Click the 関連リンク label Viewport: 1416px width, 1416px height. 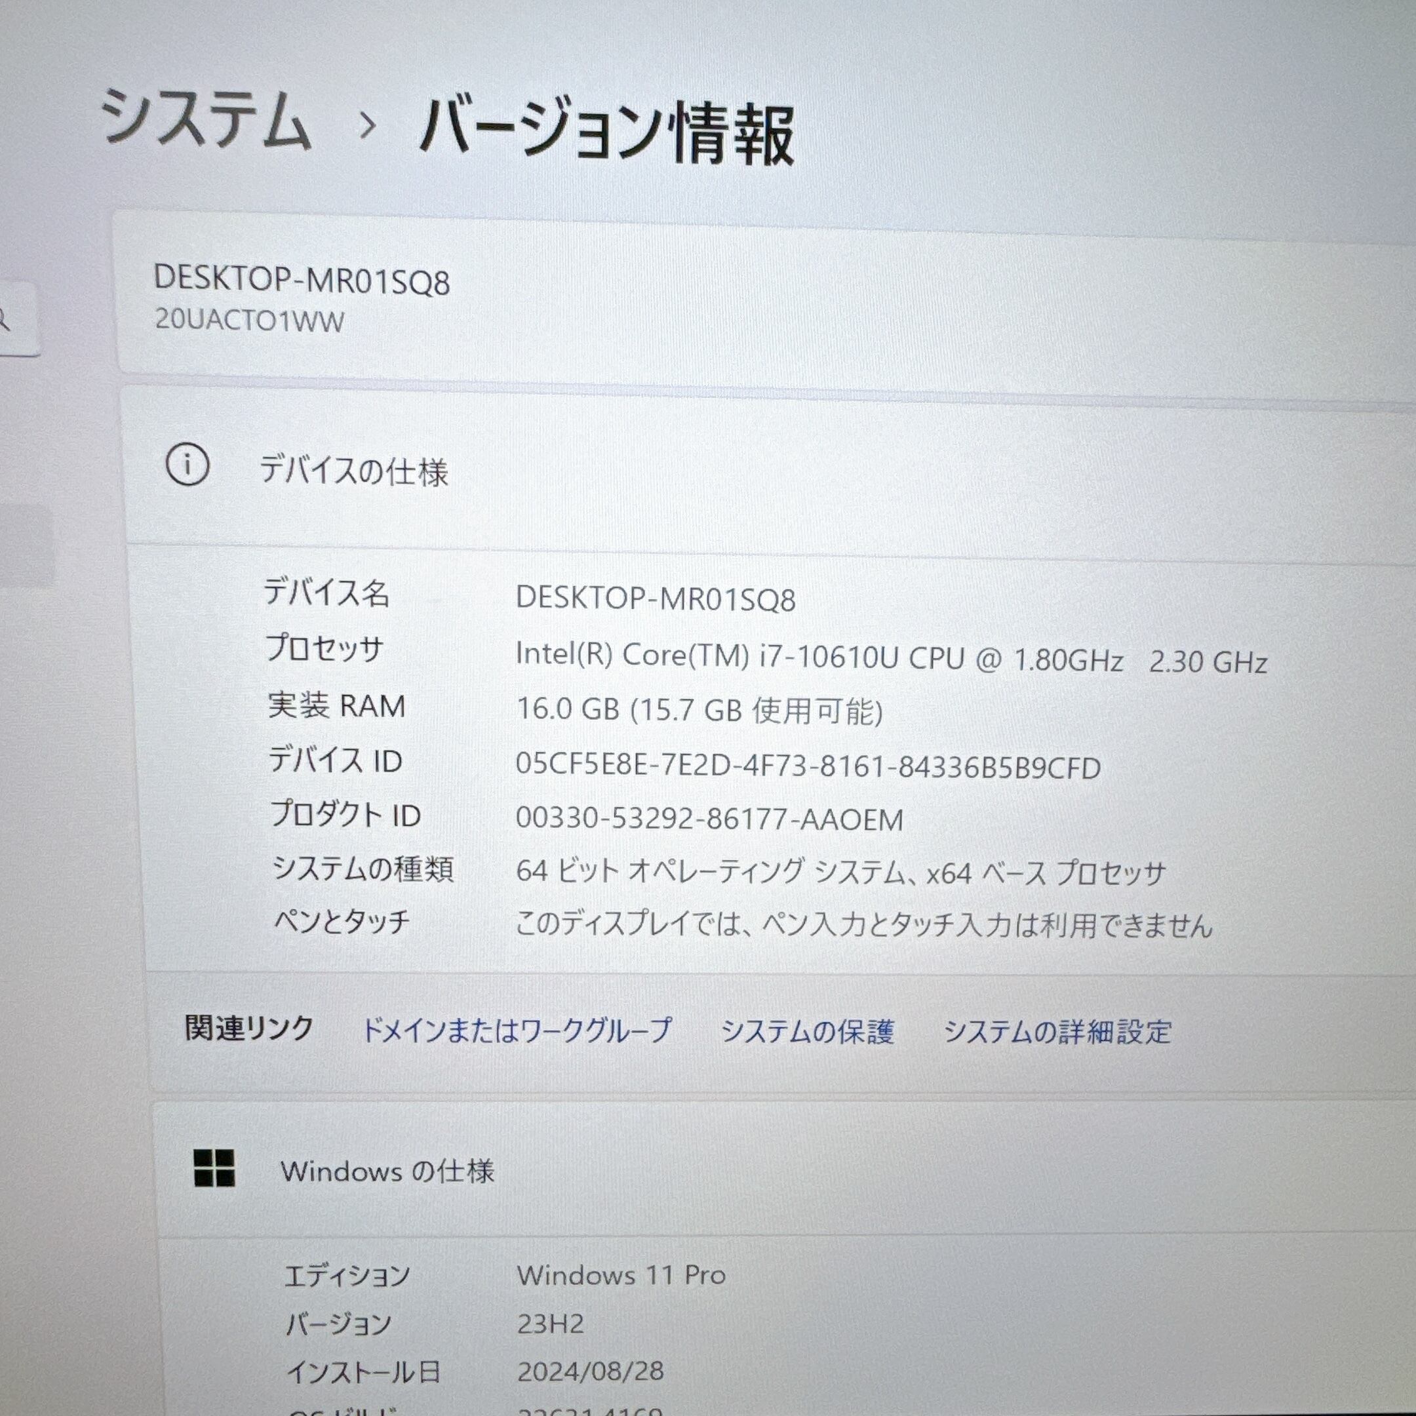pos(249,1029)
